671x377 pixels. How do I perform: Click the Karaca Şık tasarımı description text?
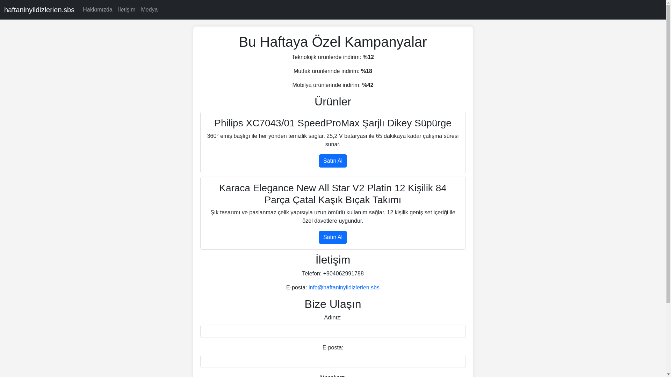(333, 217)
